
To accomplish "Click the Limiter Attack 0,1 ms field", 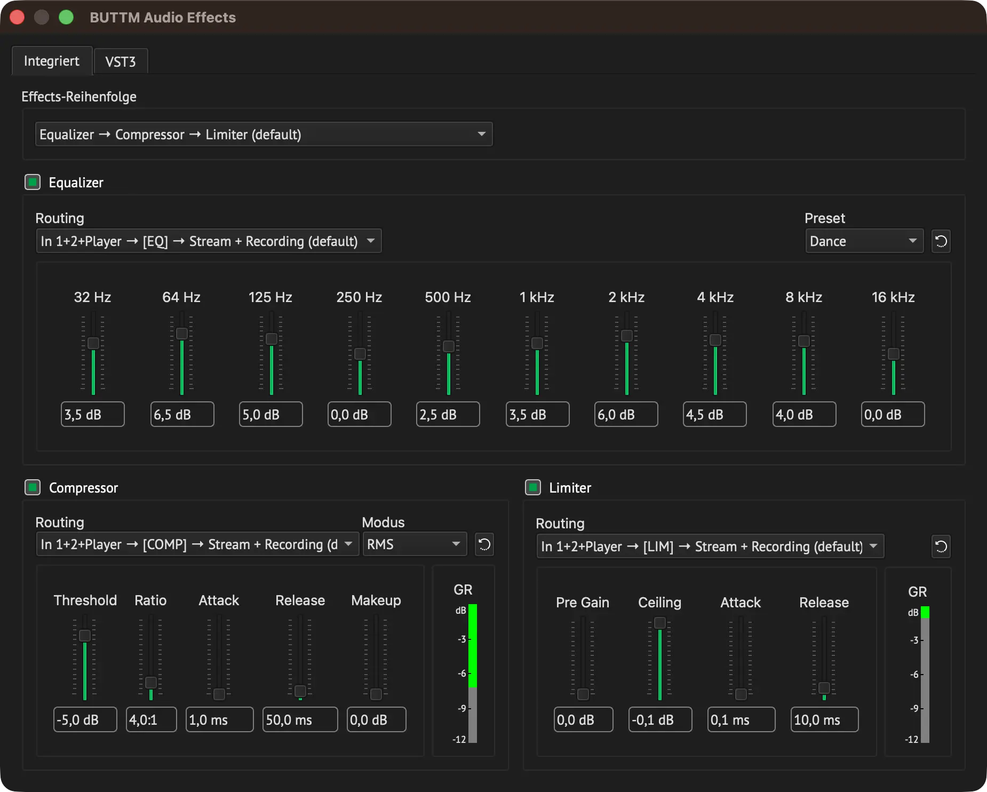I will pyautogui.click(x=742, y=719).
